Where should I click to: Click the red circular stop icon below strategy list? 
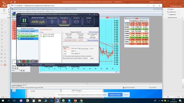(x=24, y=61)
